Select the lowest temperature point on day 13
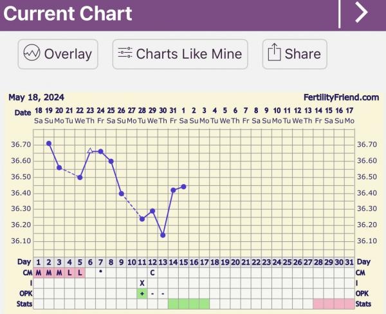This screenshot has height=314, width=386. 163,235
